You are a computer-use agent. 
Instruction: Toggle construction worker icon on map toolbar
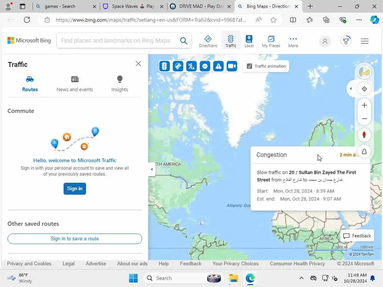pos(191,66)
